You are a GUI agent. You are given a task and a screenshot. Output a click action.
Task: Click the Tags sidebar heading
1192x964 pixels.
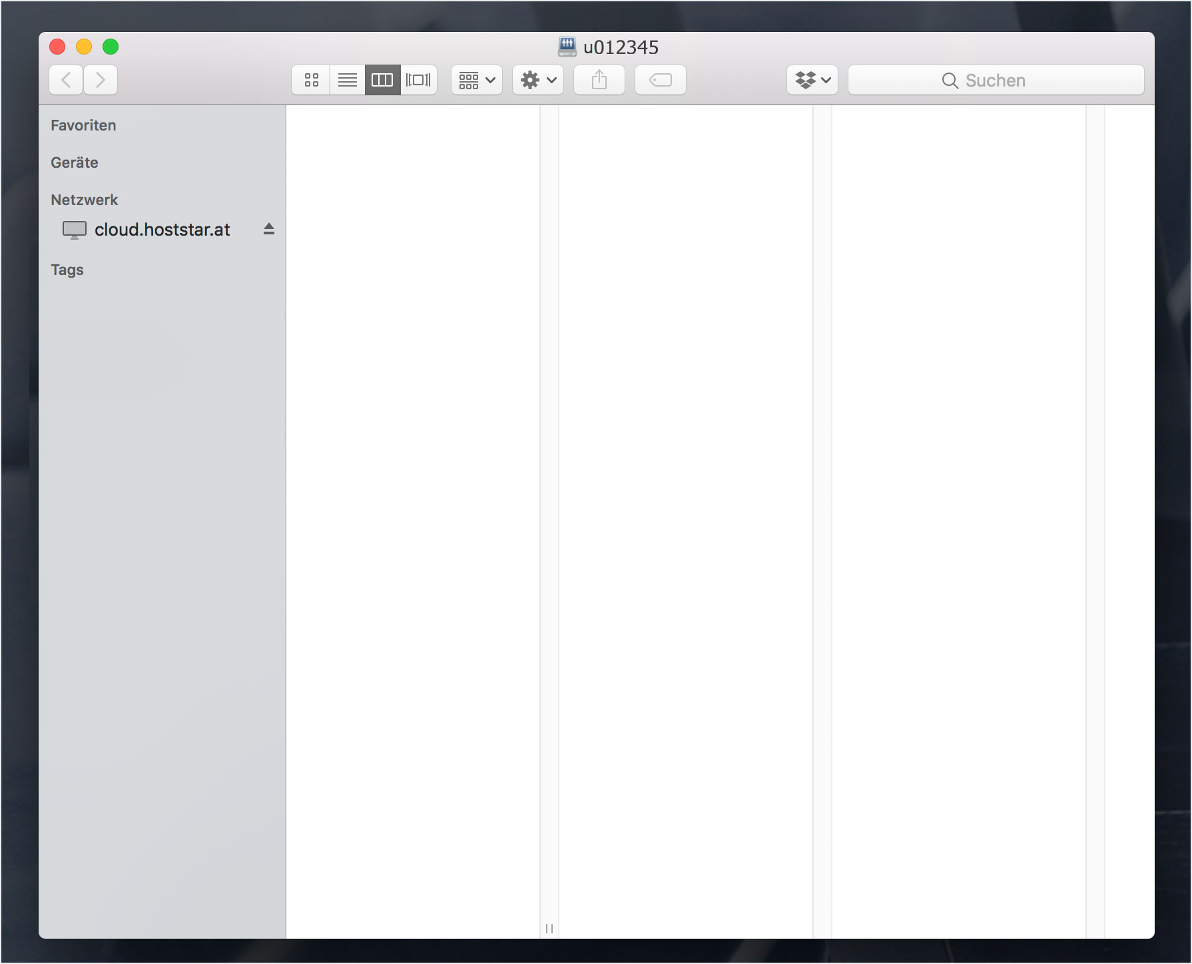tap(67, 270)
